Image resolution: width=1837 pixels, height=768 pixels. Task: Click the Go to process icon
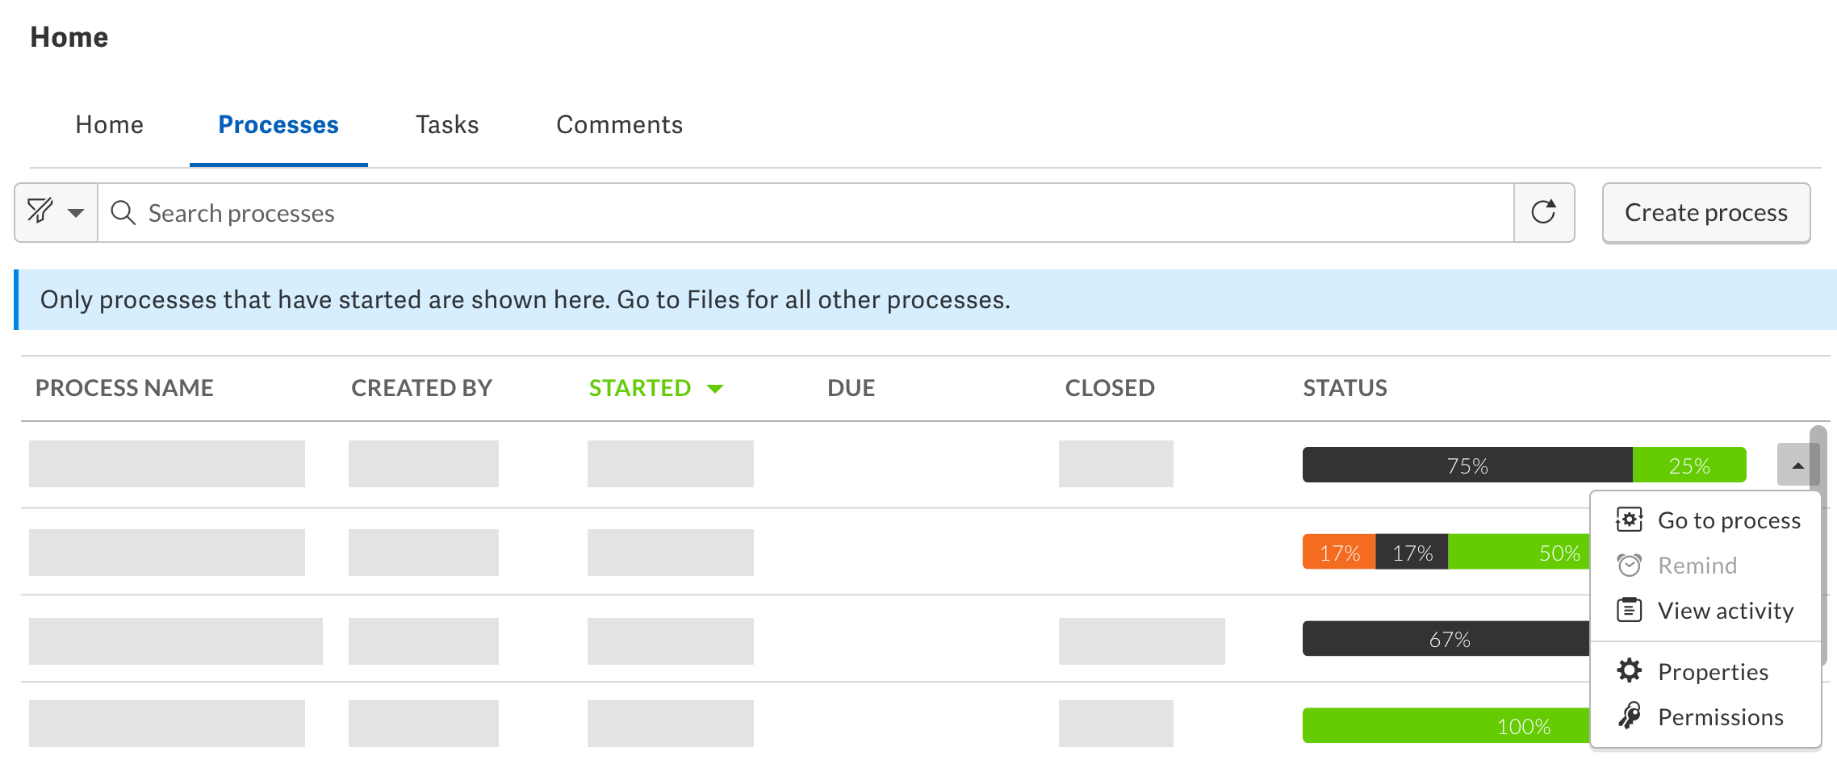pyautogui.click(x=1629, y=520)
